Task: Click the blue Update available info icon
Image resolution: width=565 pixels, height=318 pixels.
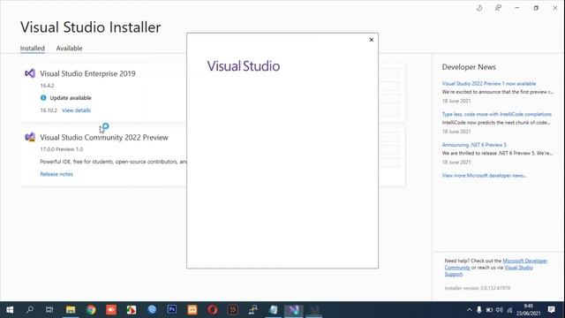Action: 43,98
